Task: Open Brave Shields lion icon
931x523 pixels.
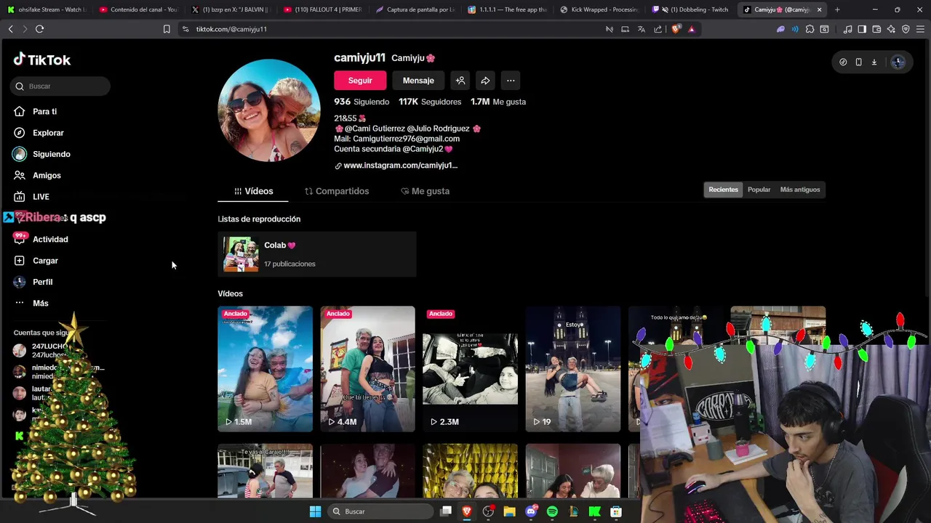Action: 676,29
